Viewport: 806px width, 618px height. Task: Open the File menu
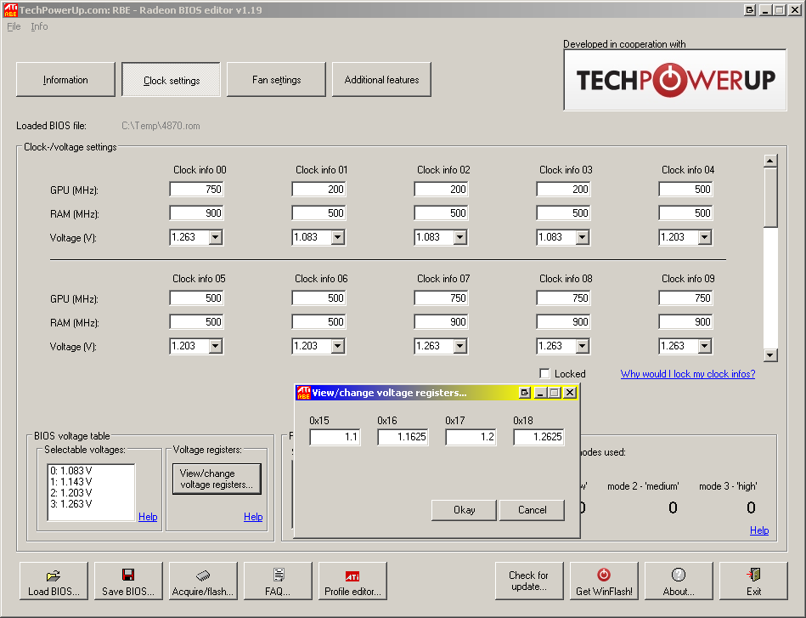(x=14, y=26)
